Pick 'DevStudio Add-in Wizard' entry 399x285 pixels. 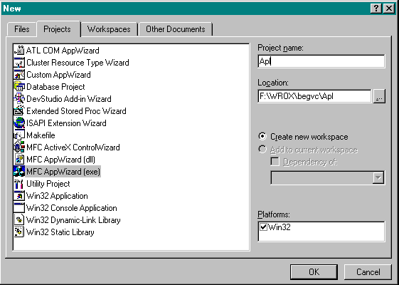69,99
